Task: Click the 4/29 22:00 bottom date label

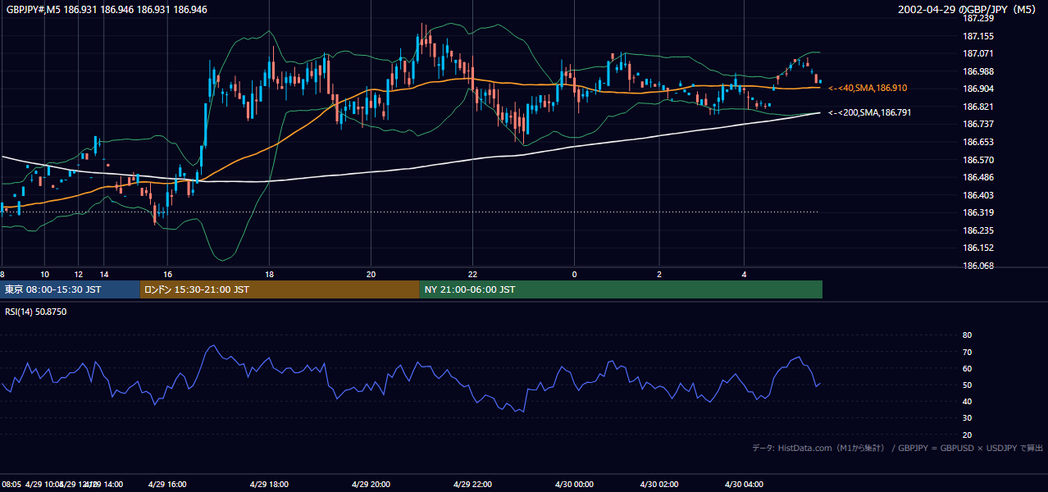Action: (472, 485)
